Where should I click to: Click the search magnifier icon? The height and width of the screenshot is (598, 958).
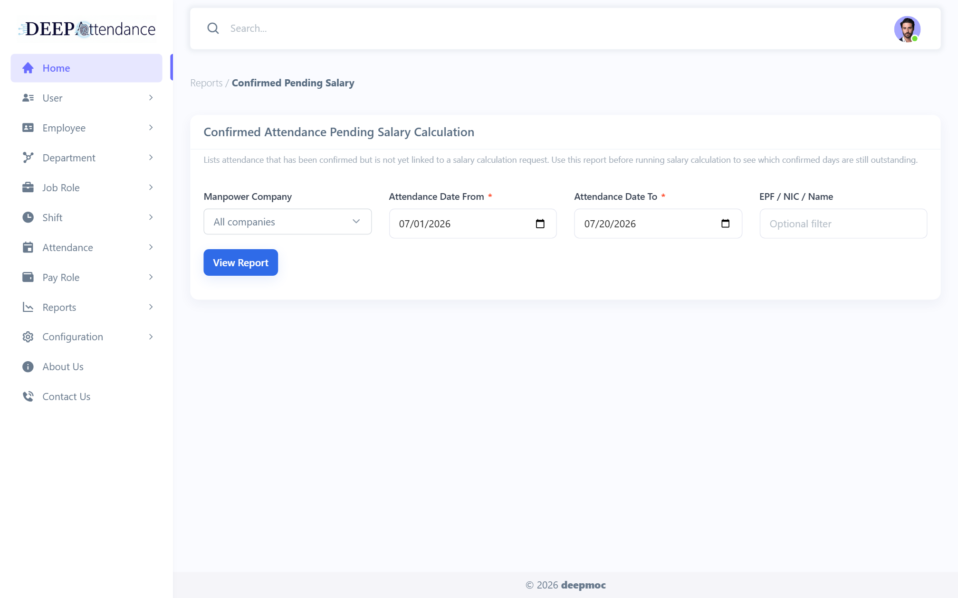213,28
